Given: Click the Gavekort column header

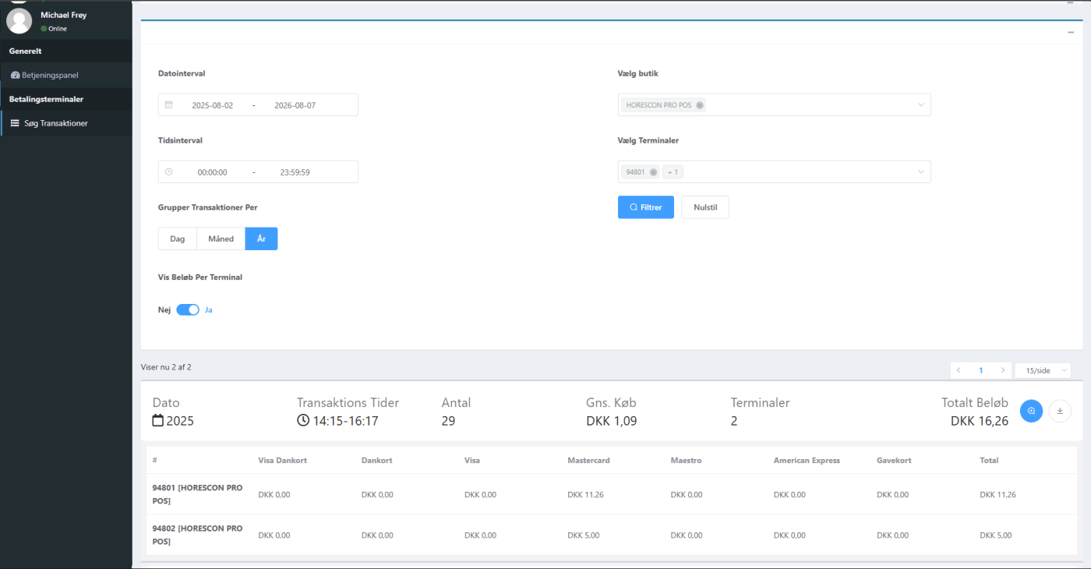Looking at the screenshot, I should click(x=893, y=461).
